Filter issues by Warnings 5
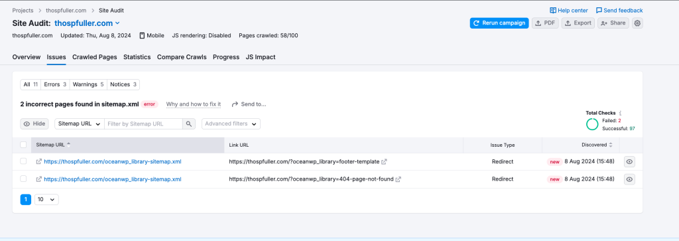 click(x=88, y=84)
